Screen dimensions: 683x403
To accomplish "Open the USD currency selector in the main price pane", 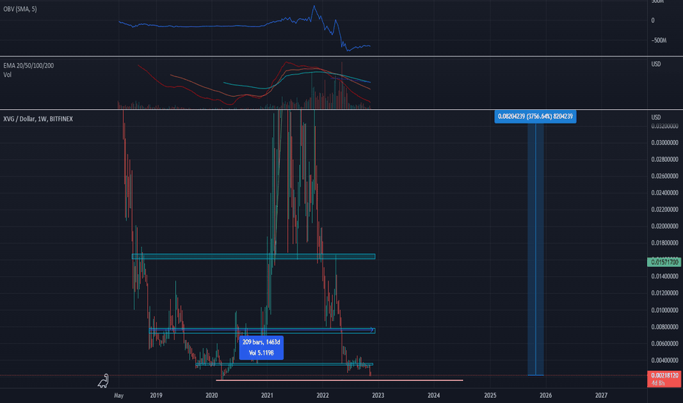I will 656,117.
